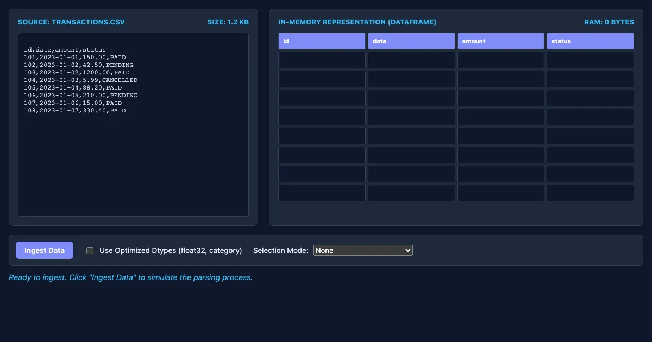Screen dimensions: 652x342
Task: Click the CSV row starting with 107
Action: 73,103
